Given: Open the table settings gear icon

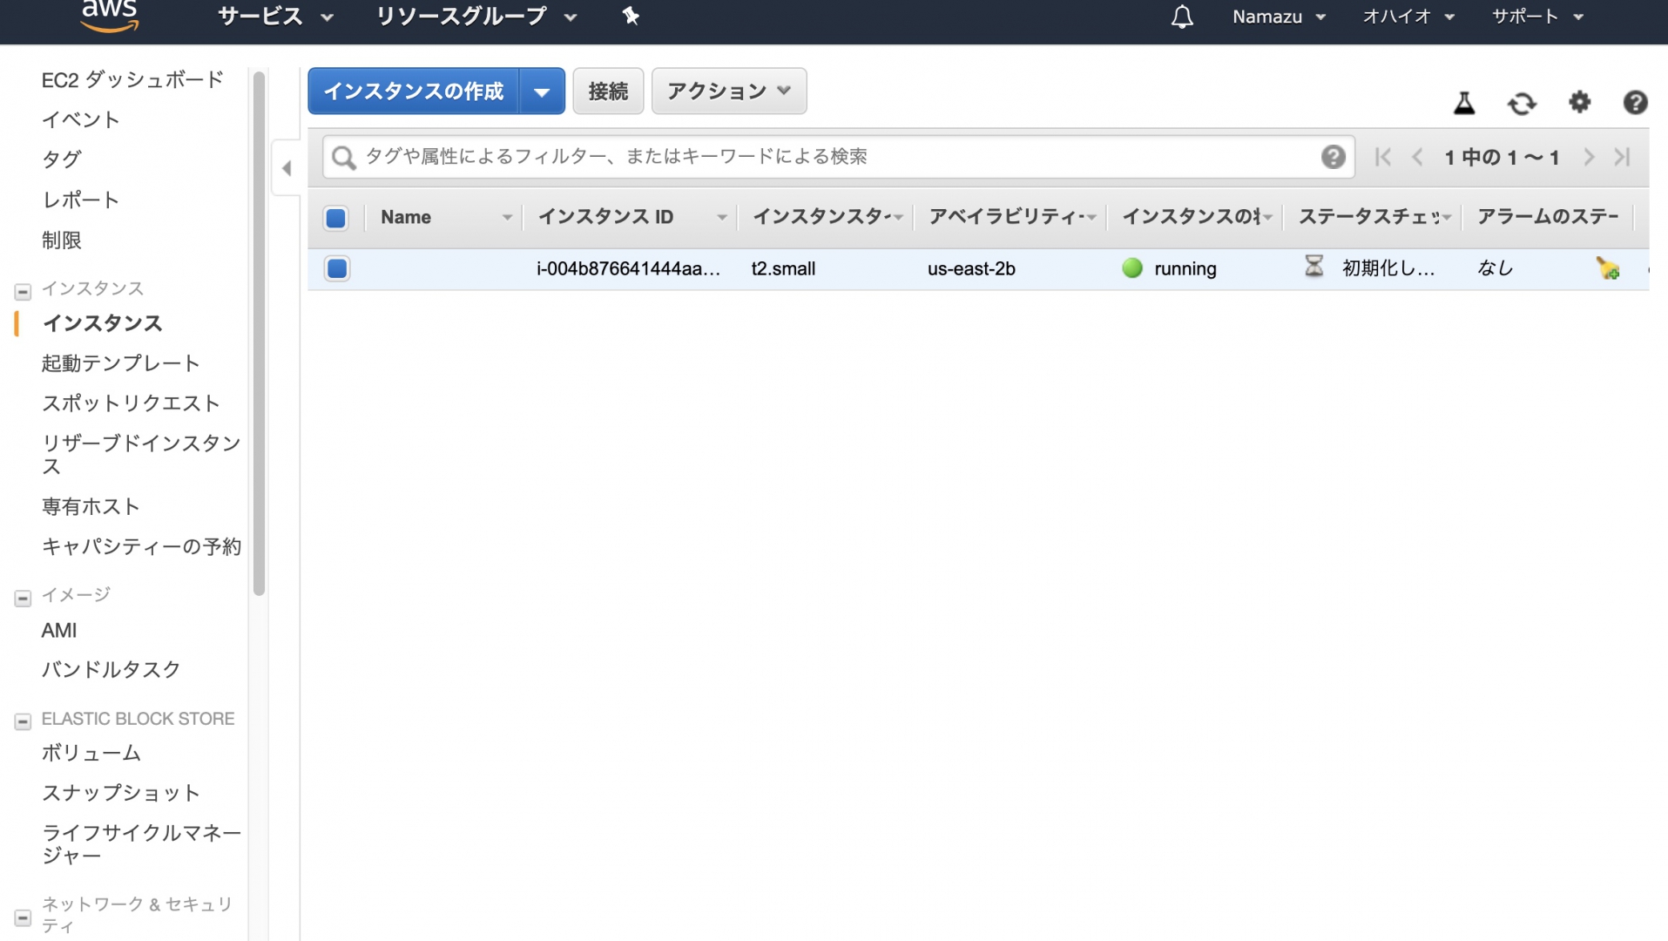Looking at the screenshot, I should click(1579, 103).
